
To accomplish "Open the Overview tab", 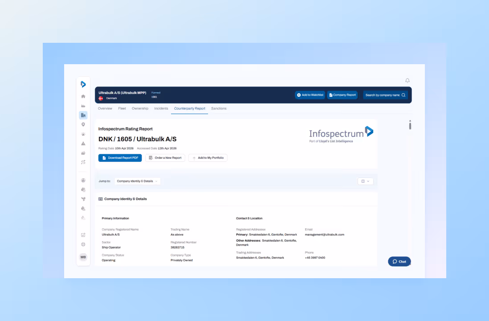I will pos(105,108).
